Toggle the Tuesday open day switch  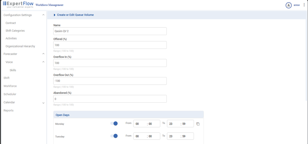[114, 136]
